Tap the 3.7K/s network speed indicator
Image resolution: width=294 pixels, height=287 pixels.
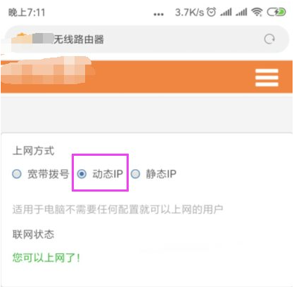(189, 12)
